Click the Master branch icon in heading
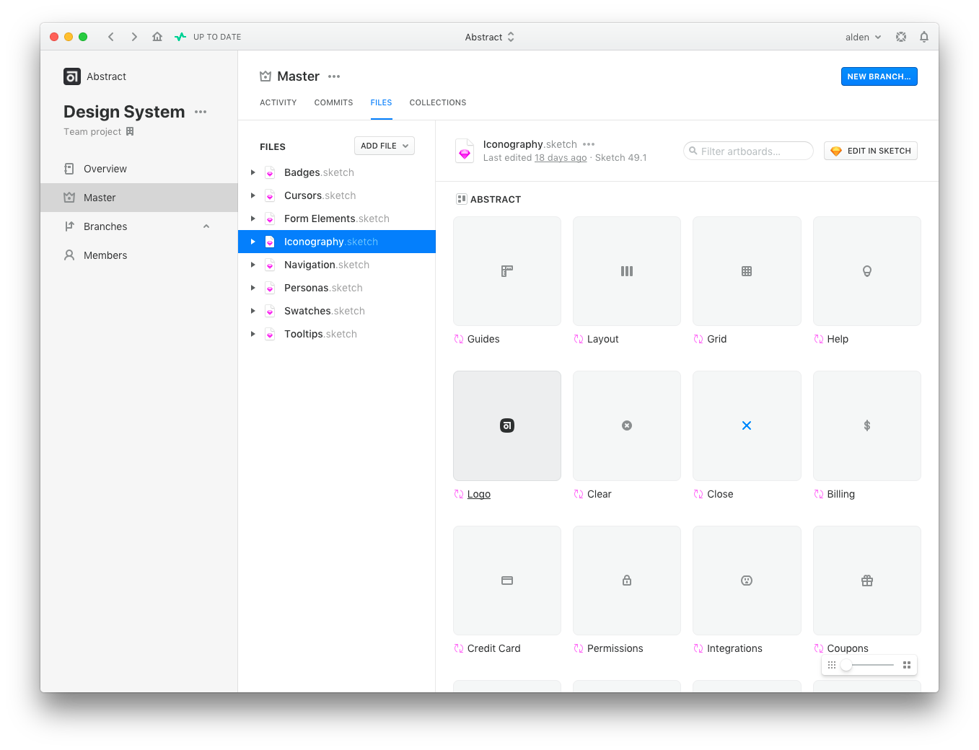 tap(265, 76)
